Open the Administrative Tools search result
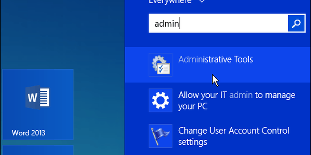Viewport: 311px width, 155px height. click(218, 65)
